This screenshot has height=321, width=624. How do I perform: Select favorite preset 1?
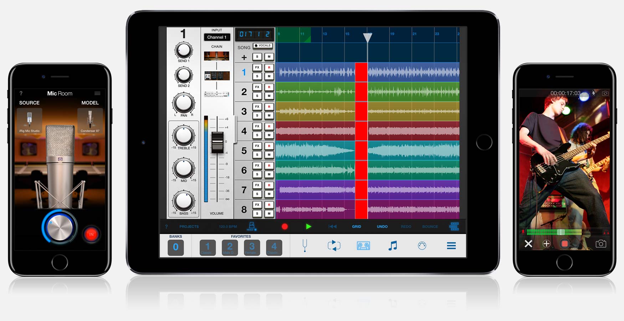click(x=208, y=248)
